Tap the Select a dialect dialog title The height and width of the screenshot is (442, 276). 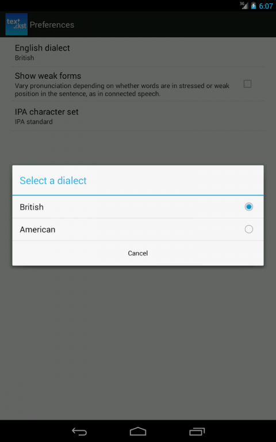coord(53,180)
